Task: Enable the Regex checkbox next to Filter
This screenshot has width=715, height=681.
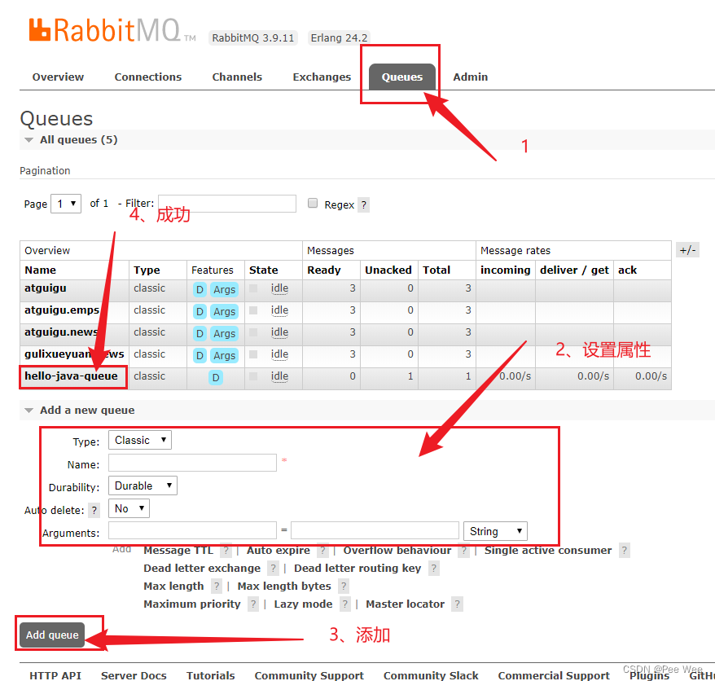Action: (313, 203)
